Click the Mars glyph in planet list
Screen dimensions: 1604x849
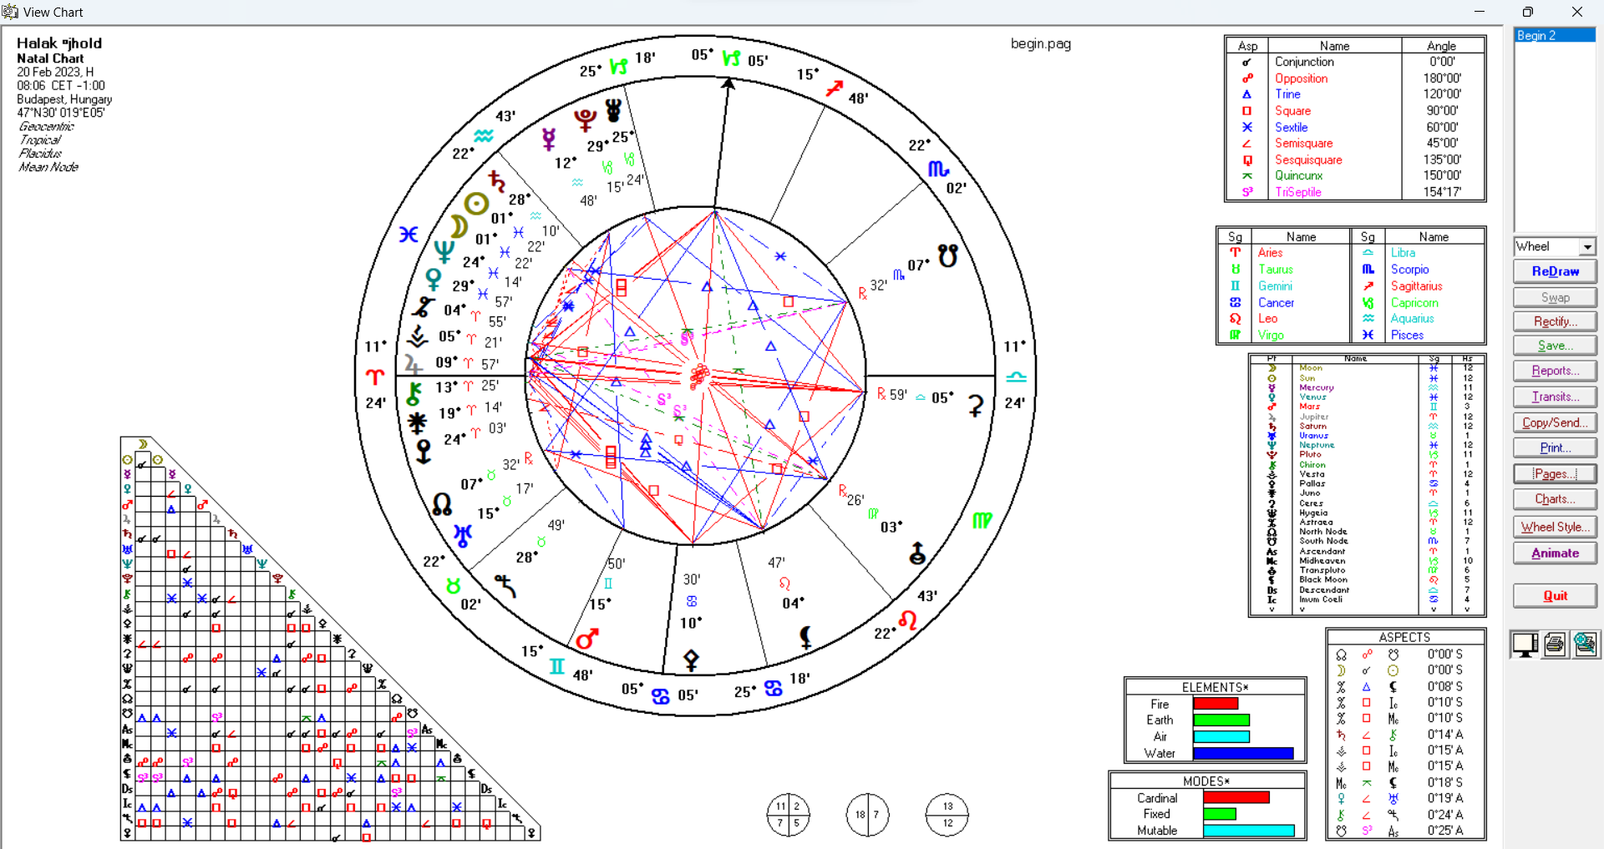[1272, 407]
